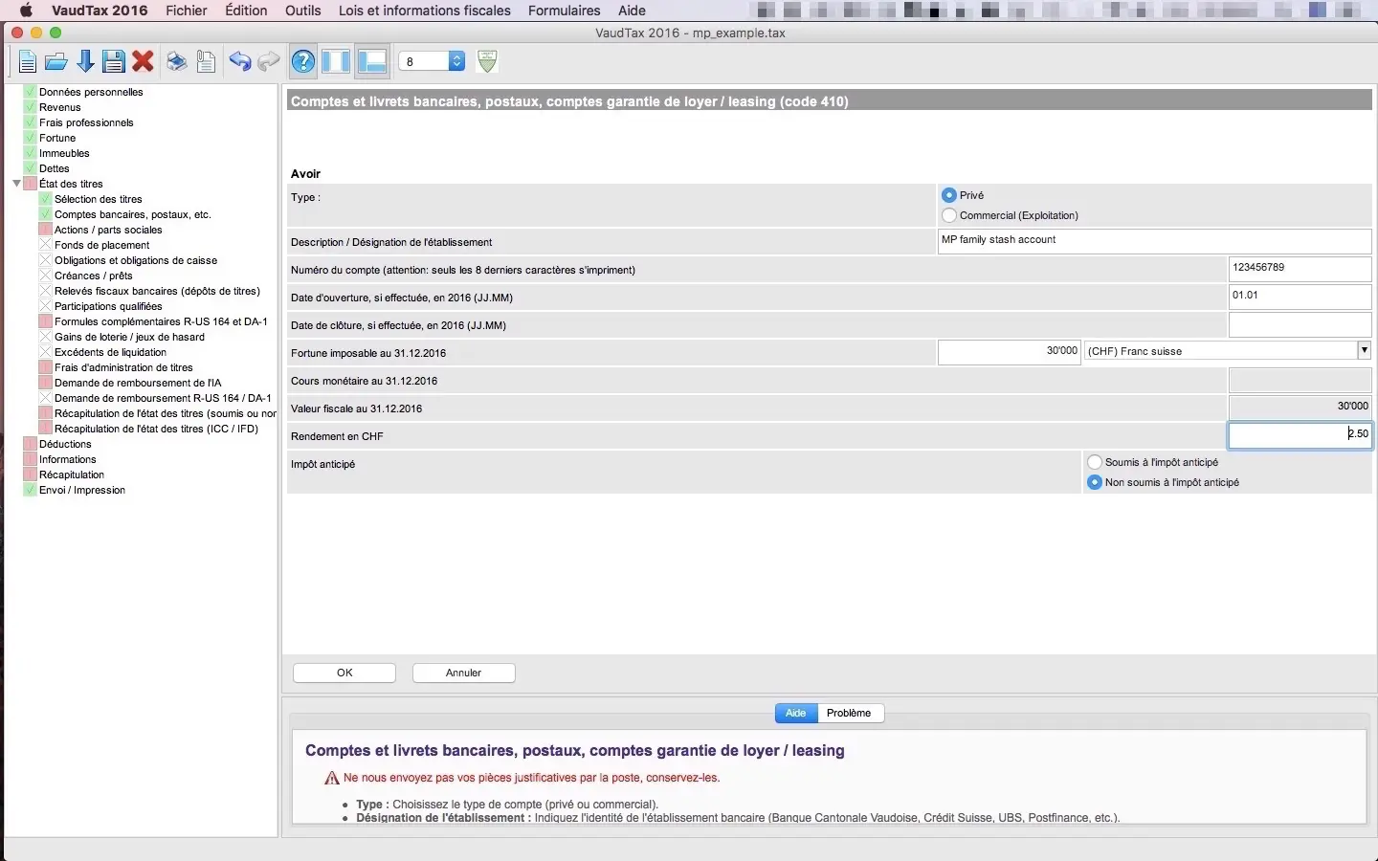Click the red status icon beside Déductions
The width and height of the screenshot is (1378, 861).
coord(30,444)
